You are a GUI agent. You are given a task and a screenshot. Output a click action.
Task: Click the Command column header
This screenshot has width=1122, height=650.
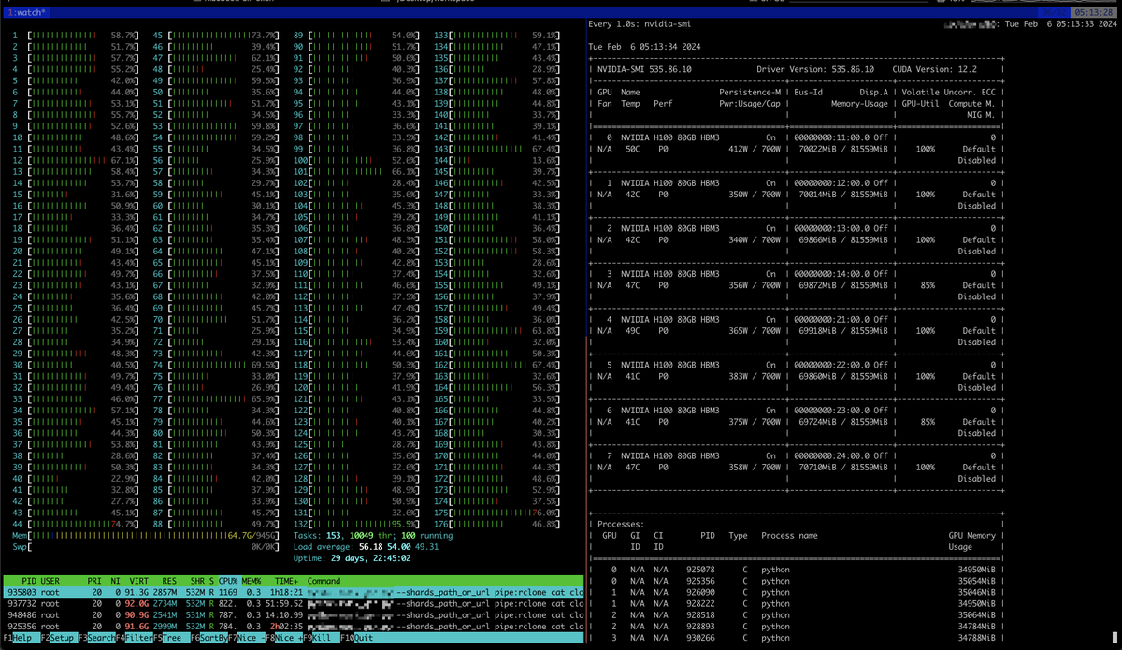(x=324, y=581)
